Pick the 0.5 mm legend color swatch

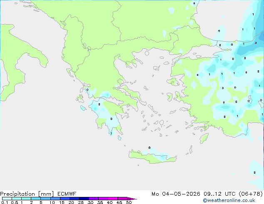click(17, 199)
